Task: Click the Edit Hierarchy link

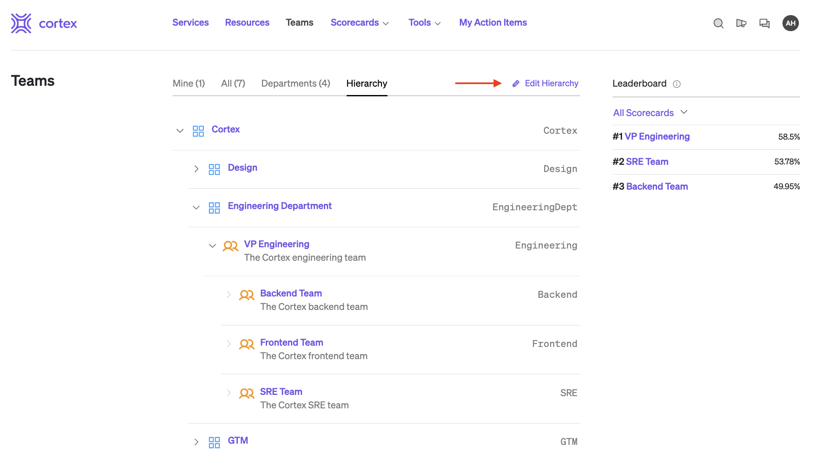Action: coord(551,84)
